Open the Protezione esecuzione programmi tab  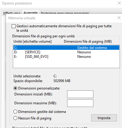point(65,13)
